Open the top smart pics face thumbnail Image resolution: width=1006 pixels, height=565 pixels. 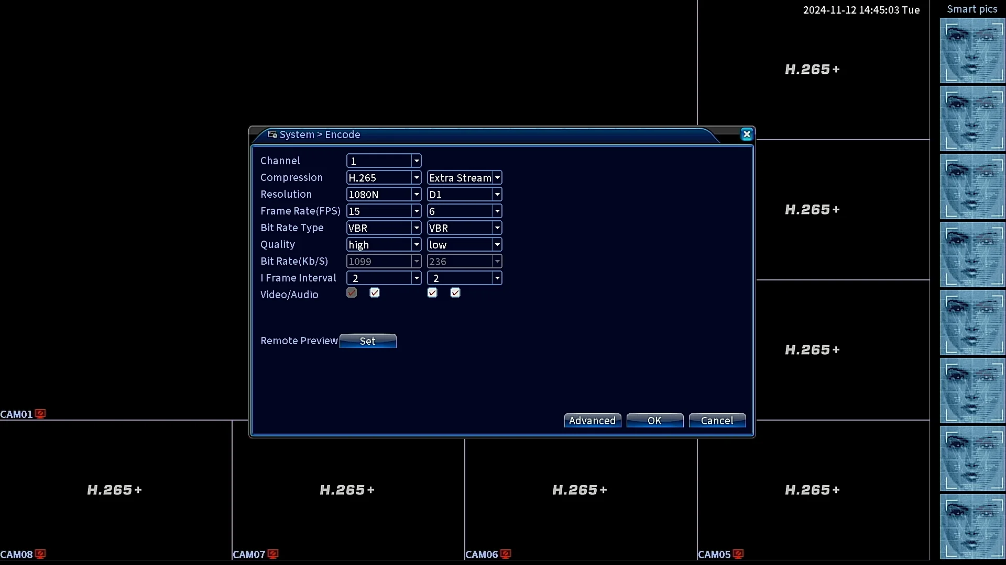972,51
